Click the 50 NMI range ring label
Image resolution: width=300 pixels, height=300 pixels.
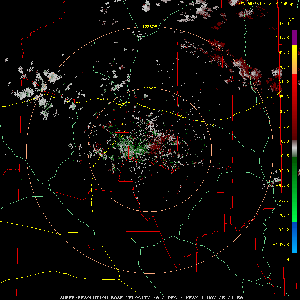(x=150, y=88)
